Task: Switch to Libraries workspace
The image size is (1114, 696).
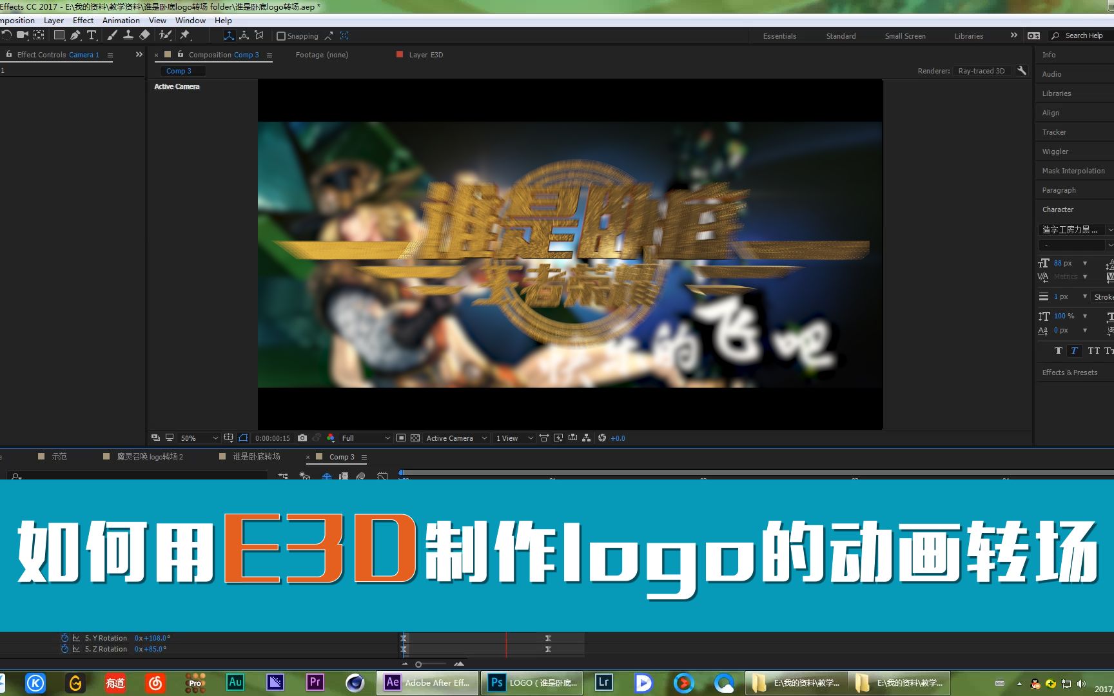Action: (969, 36)
